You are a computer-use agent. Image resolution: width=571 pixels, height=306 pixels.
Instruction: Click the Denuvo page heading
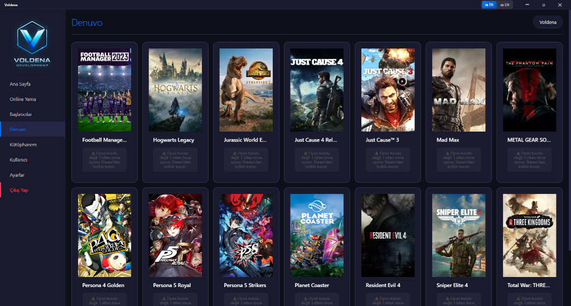click(86, 22)
